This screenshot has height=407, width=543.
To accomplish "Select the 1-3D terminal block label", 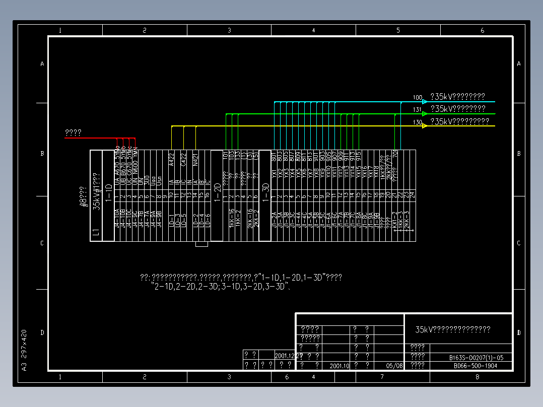I will (x=265, y=192).
